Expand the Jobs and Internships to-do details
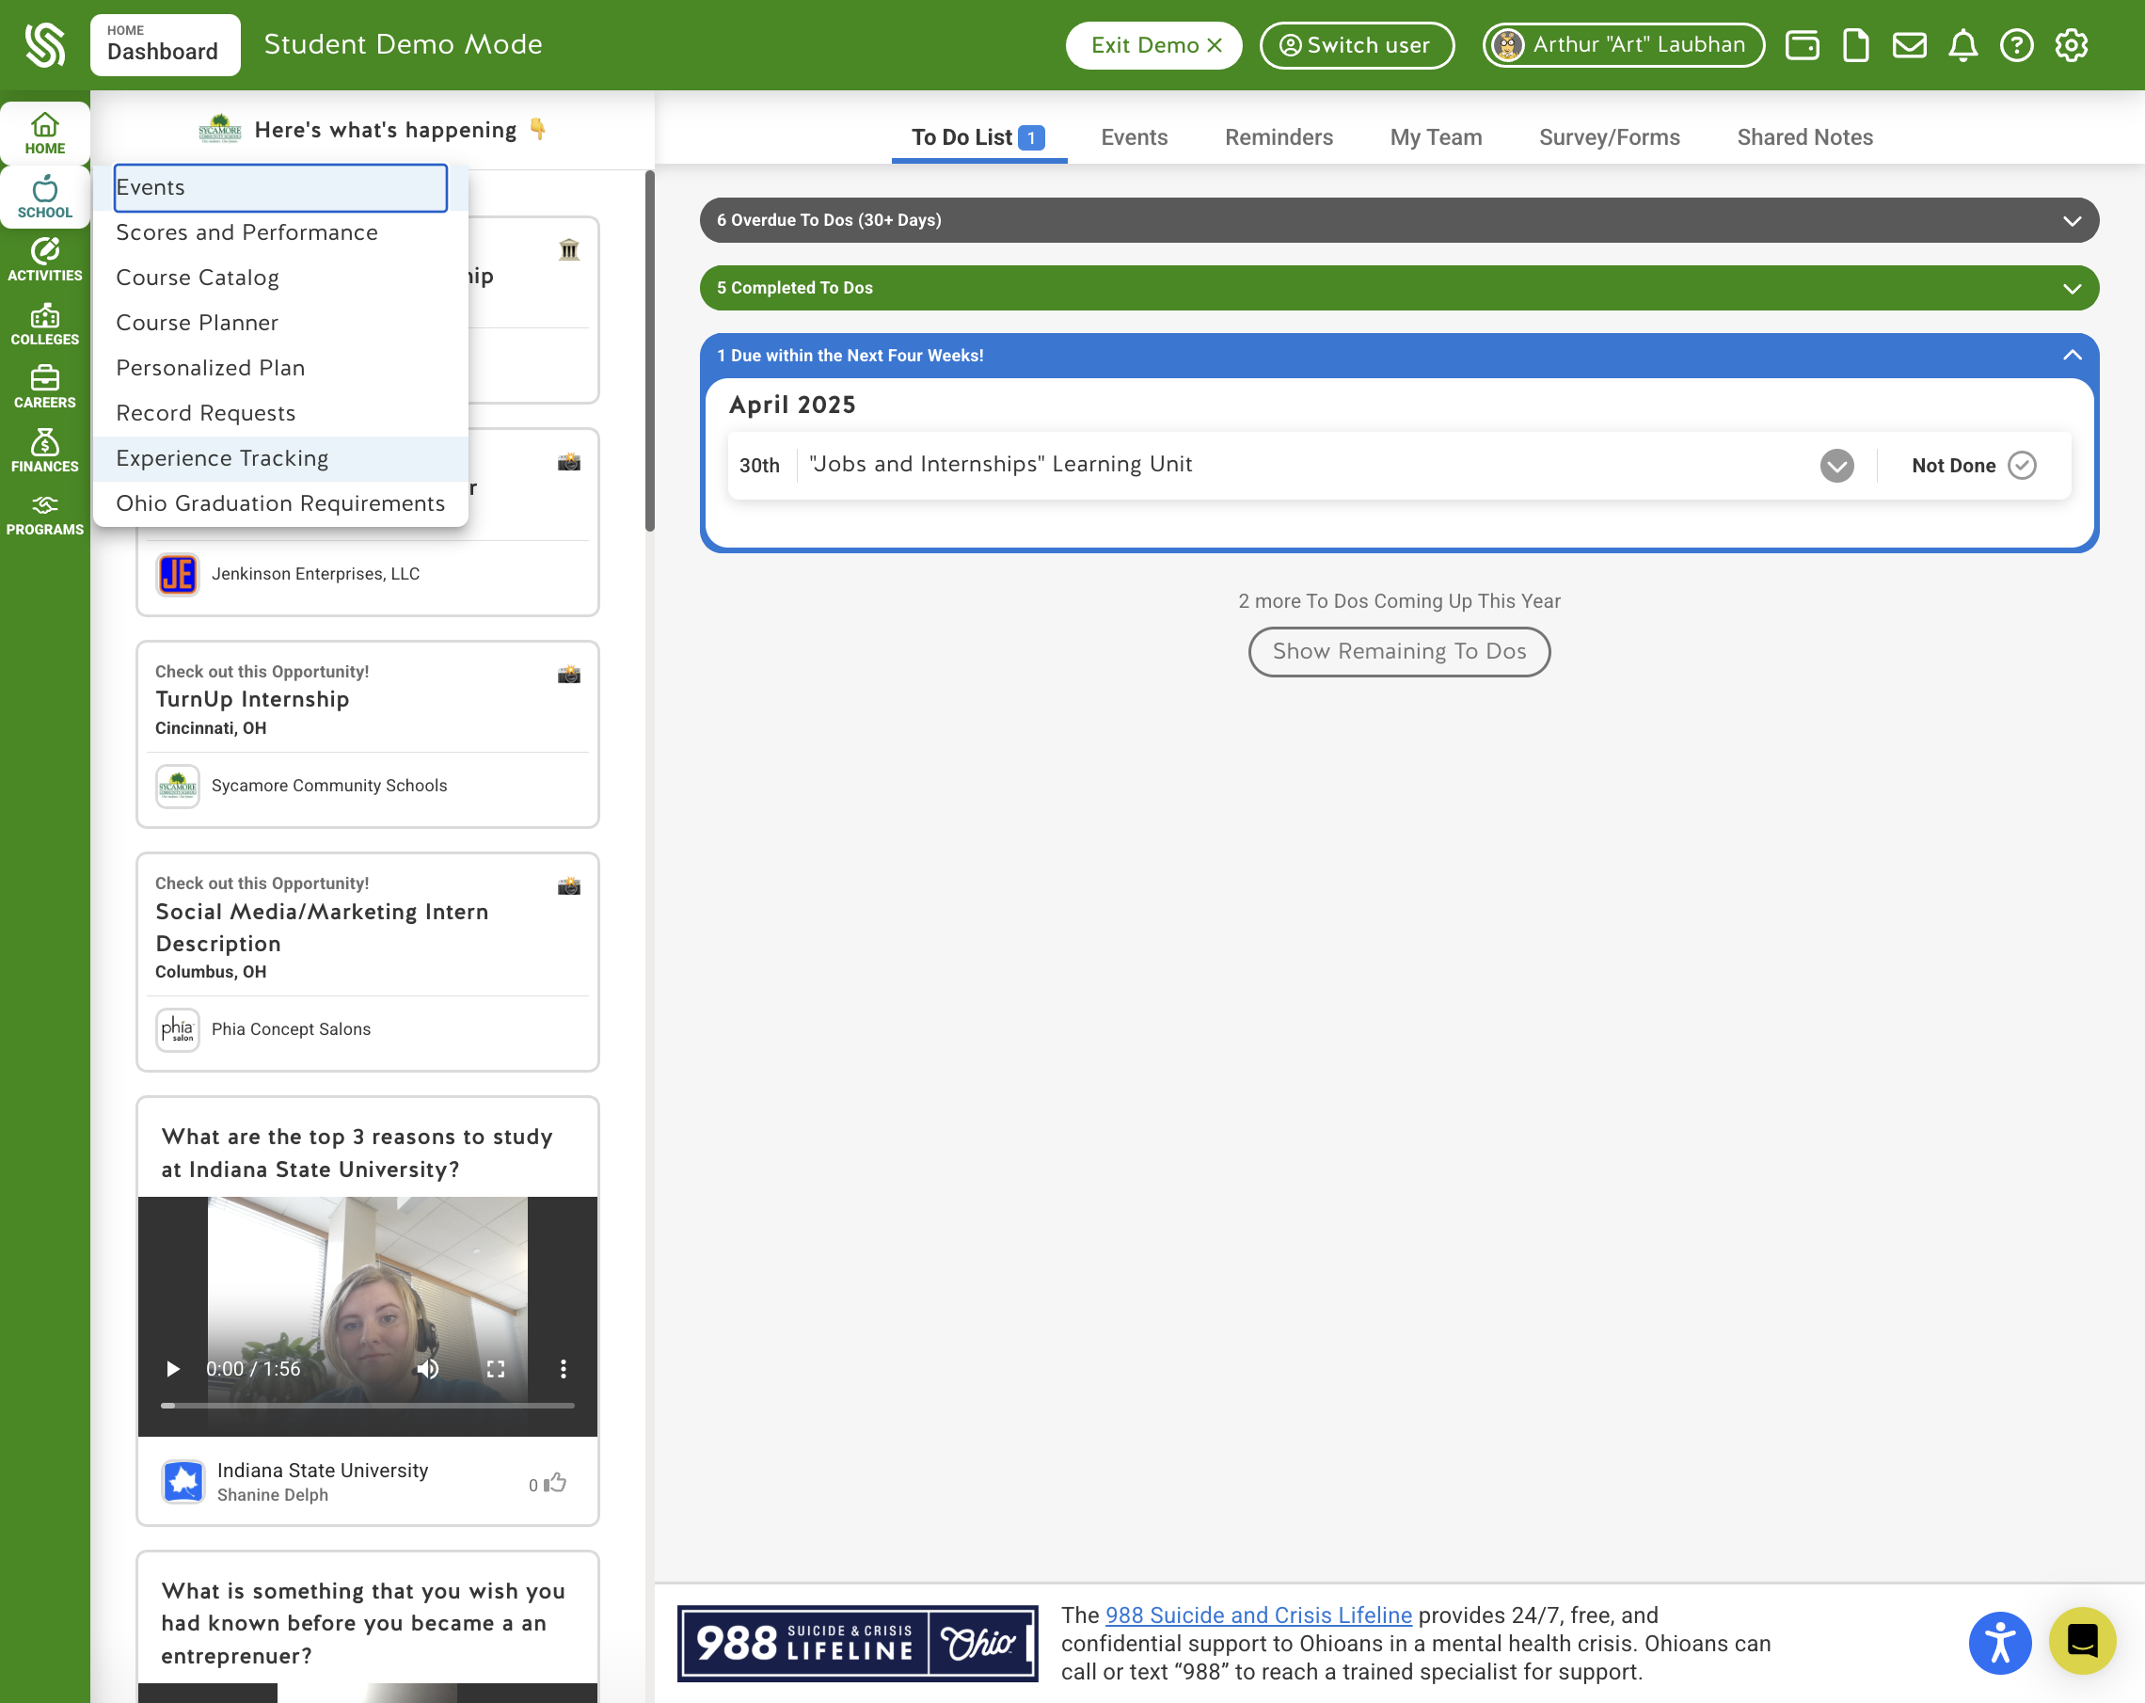The width and height of the screenshot is (2145, 1703). (x=1836, y=466)
